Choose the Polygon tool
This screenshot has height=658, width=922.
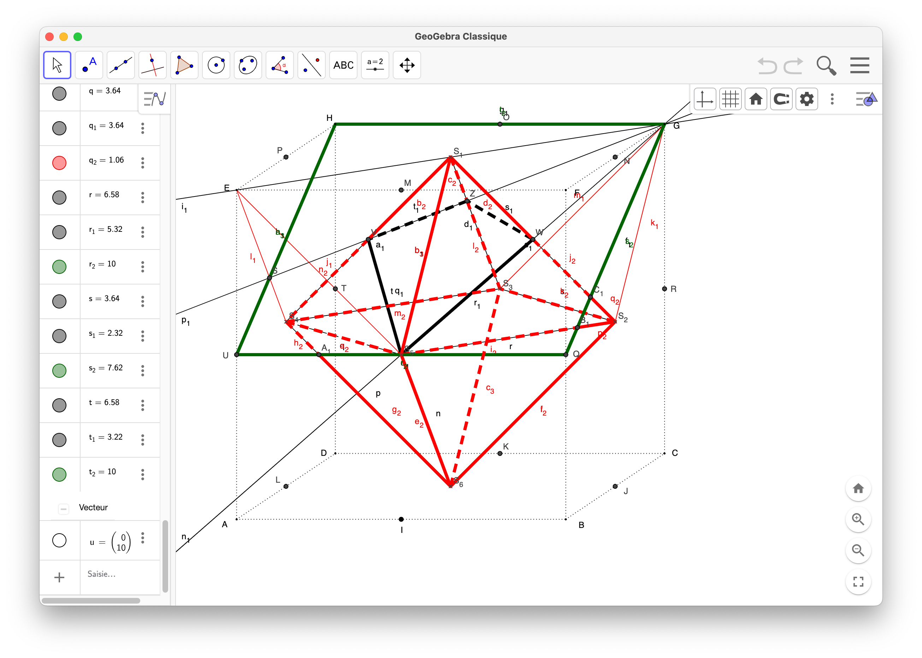[x=184, y=65]
